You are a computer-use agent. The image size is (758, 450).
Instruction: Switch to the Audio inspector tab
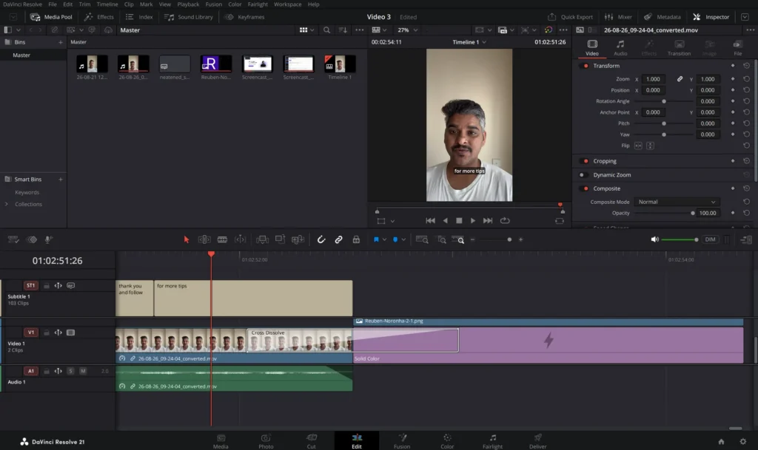[x=620, y=48]
